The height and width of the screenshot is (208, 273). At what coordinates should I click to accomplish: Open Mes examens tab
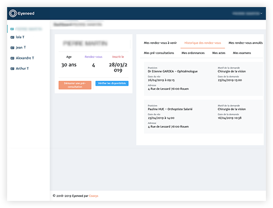point(242,53)
